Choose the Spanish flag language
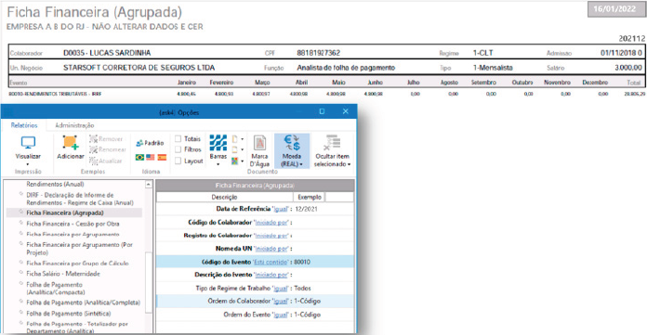The width and height of the screenshot is (647, 335). pos(162,157)
